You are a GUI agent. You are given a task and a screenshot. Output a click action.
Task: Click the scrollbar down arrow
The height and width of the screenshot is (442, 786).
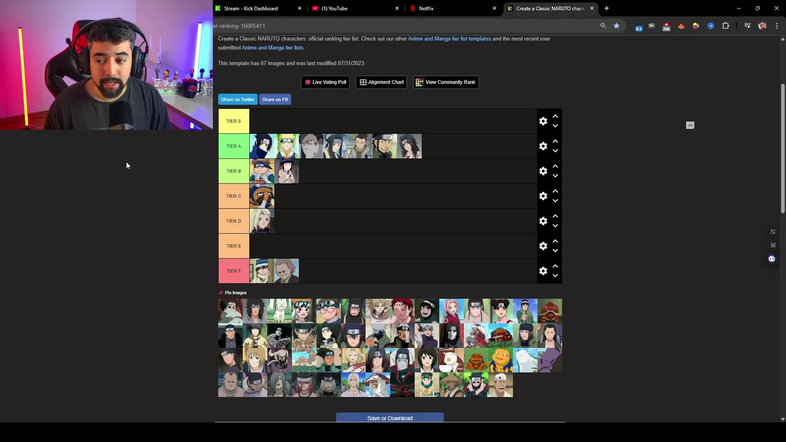point(782,419)
